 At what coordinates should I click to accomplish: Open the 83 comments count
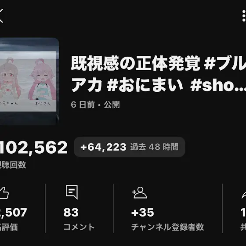click(x=71, y=213)
